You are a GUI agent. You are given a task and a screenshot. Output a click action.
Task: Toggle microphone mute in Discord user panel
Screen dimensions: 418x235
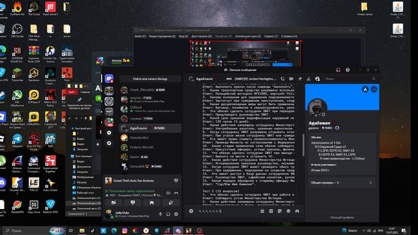[160, 214]
